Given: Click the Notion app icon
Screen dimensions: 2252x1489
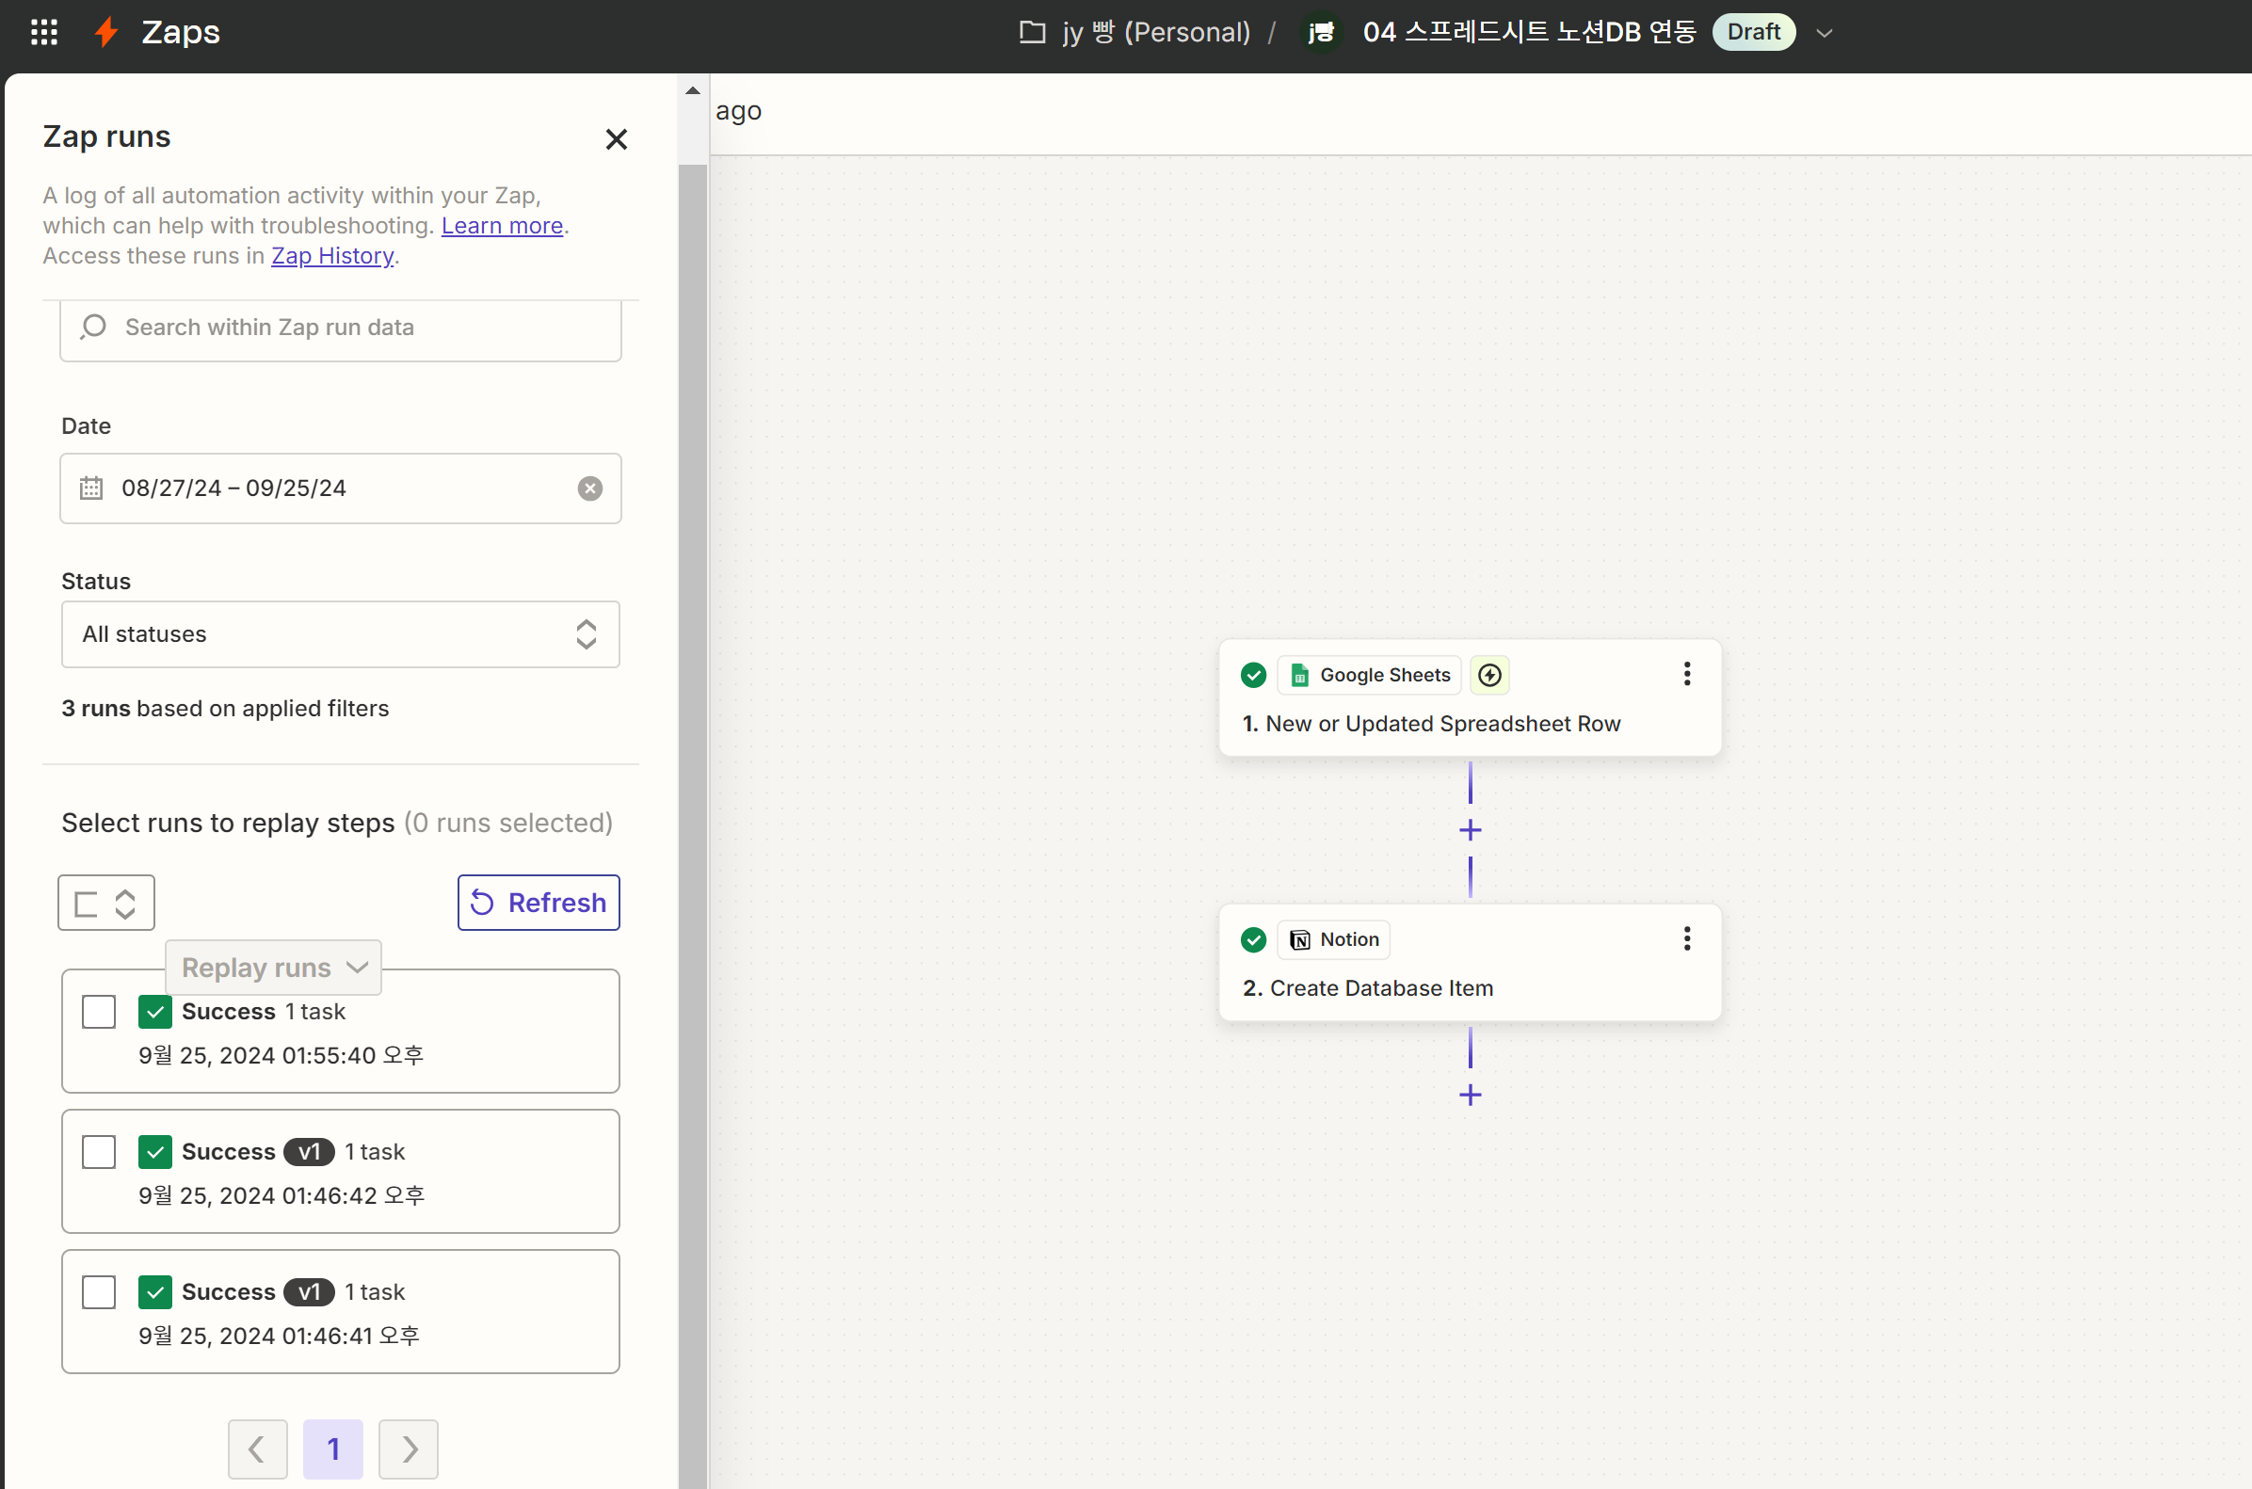Looking at the screenshot, I should point(1300,940).
